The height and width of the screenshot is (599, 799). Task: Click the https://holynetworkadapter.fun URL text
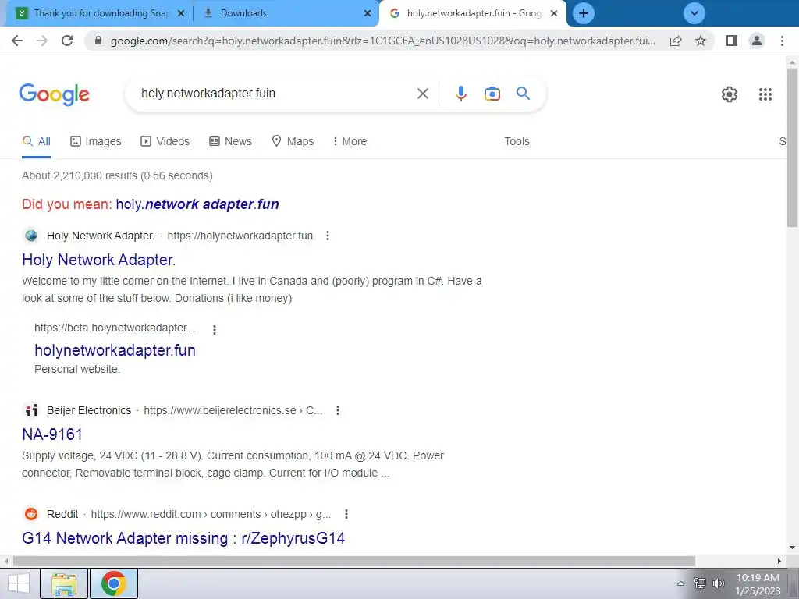[240, 236]
